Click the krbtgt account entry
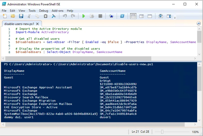This screenshot has height=136, width=203. point(105,81)
